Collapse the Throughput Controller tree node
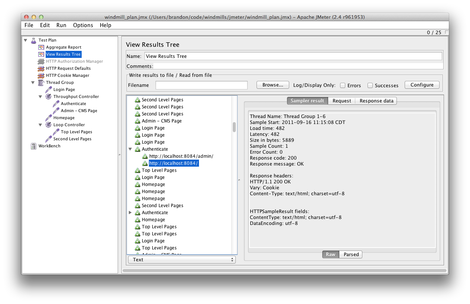This screenshot has height=304, width=470. 40,97
